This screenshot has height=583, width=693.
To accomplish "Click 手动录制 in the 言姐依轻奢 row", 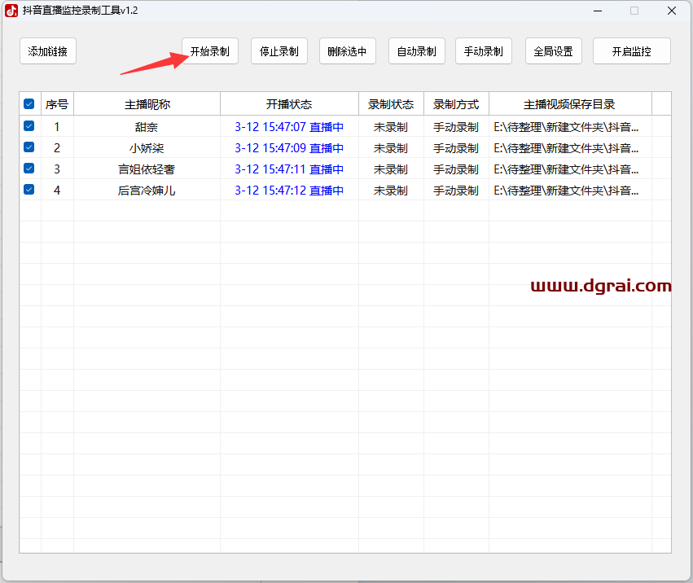I will tap(456, 169).
